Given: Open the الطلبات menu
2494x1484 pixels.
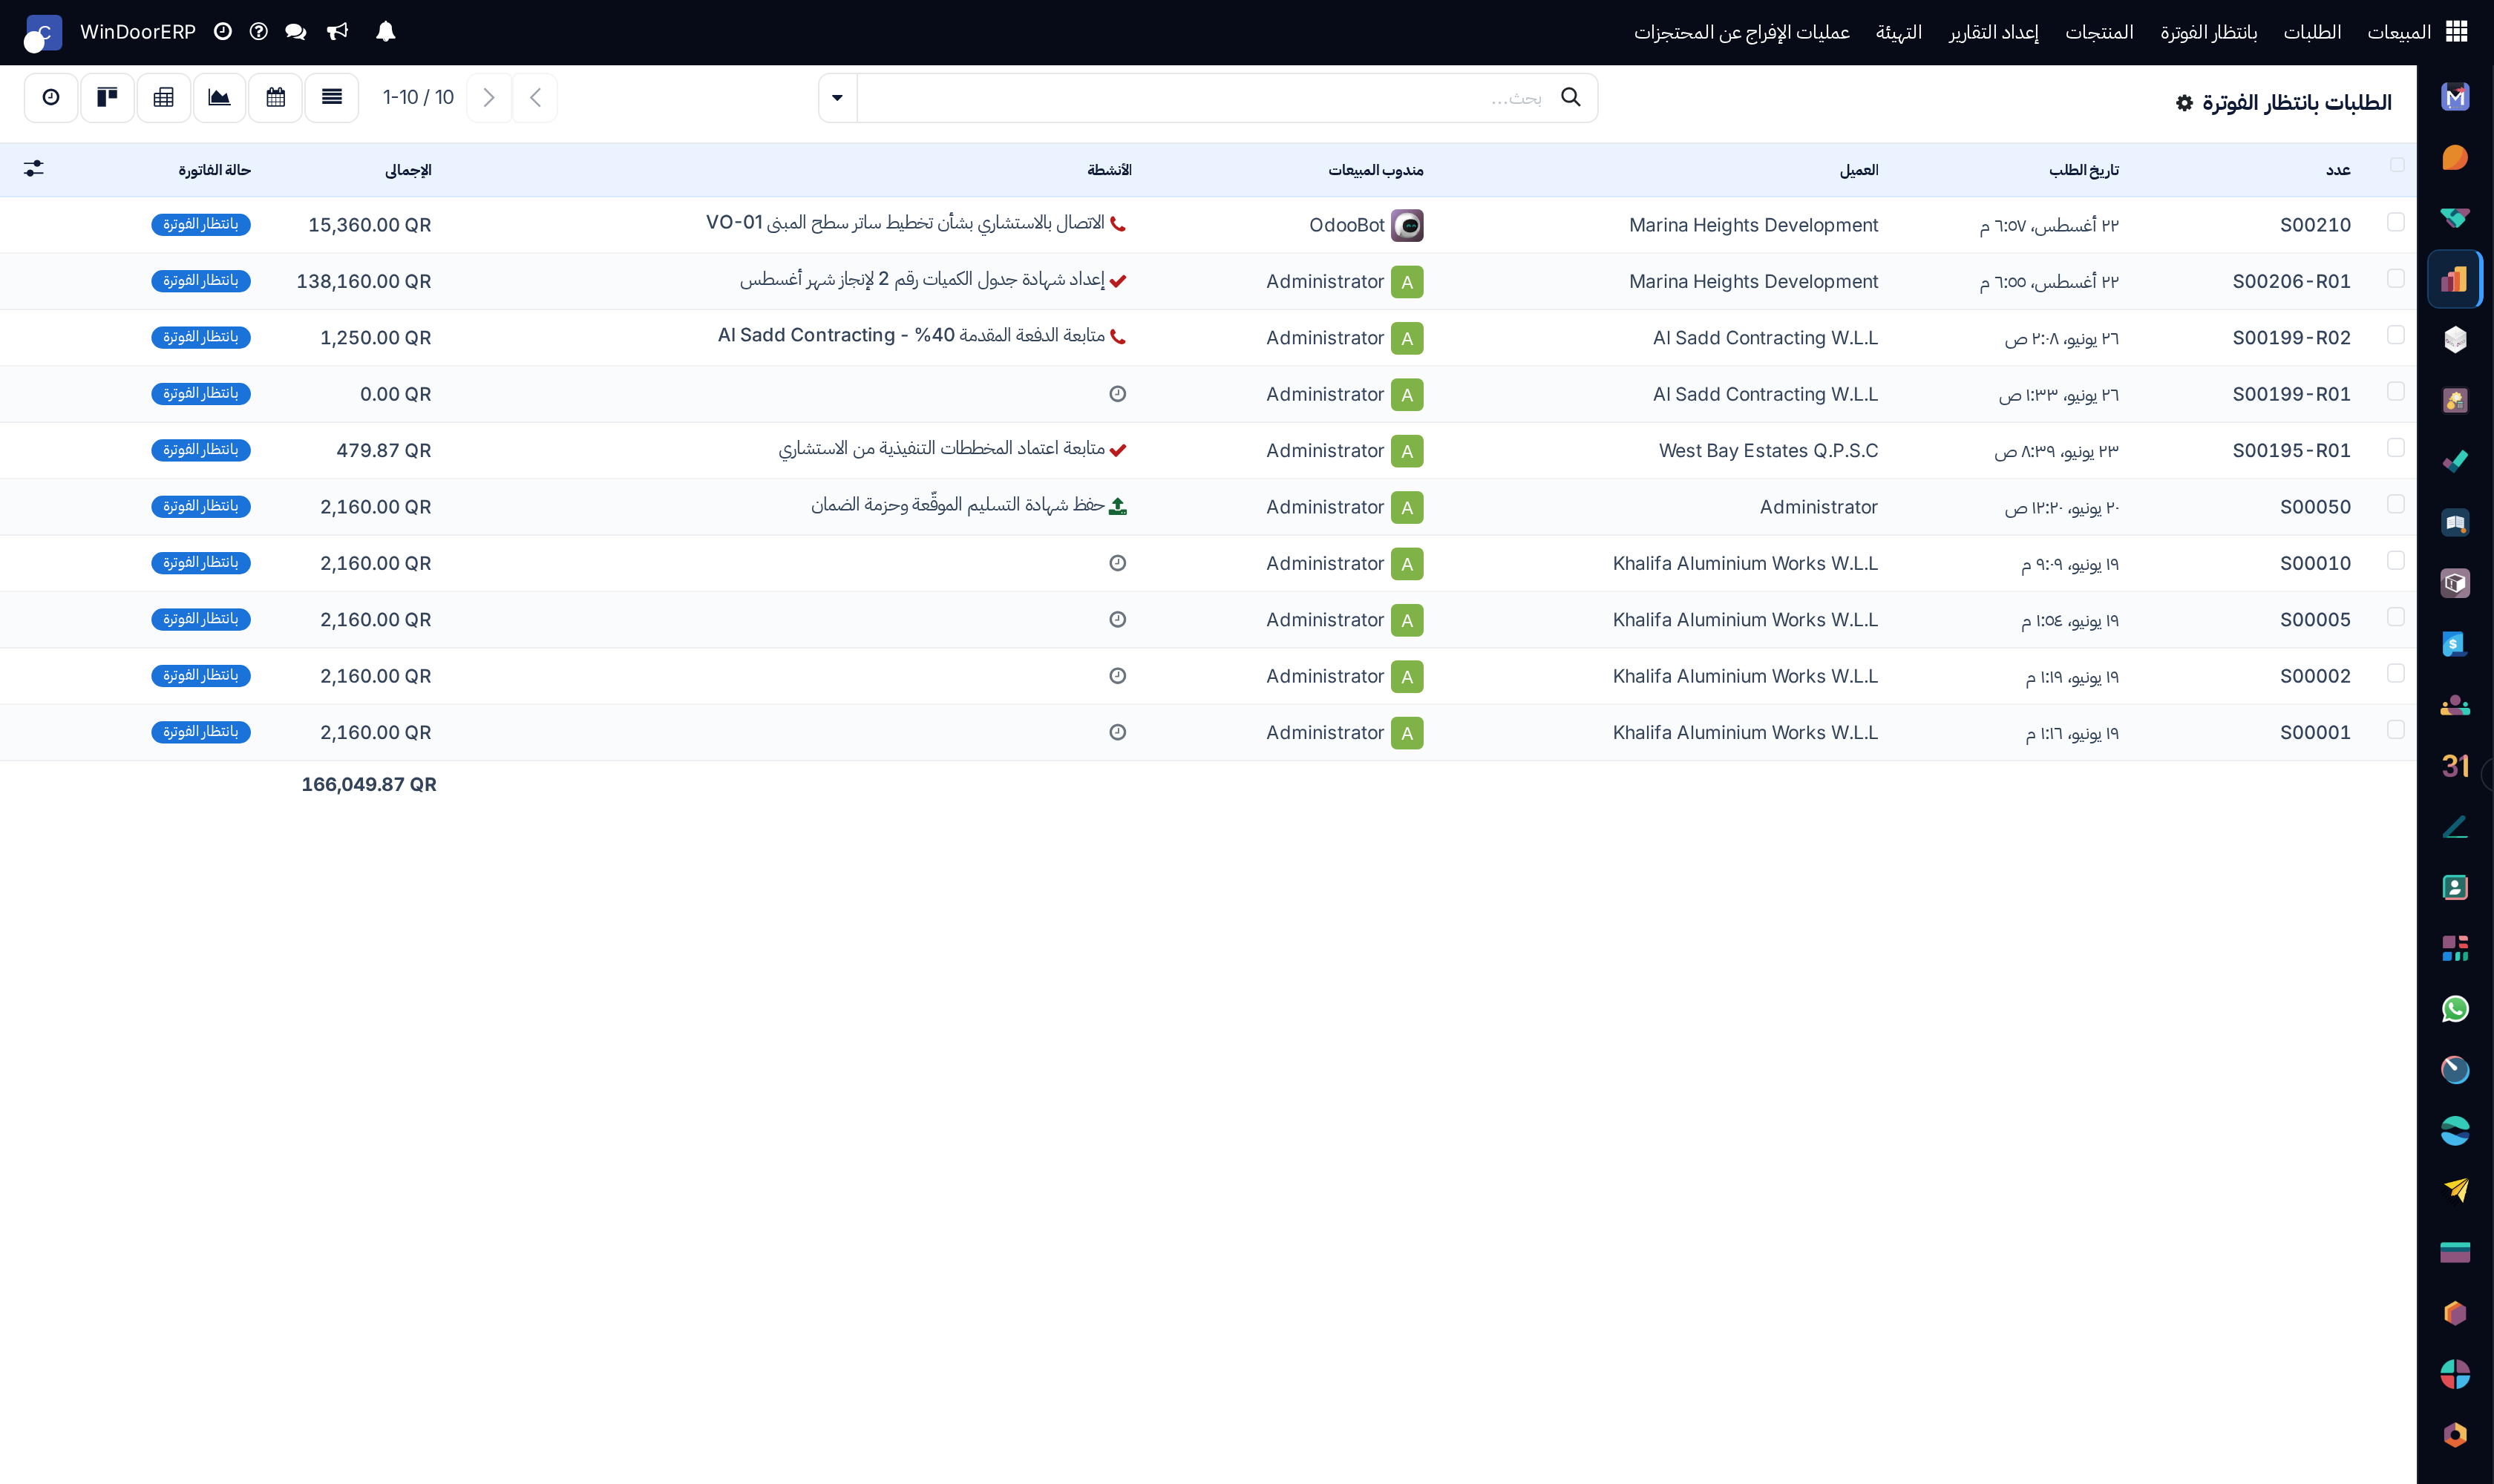Looking at the screenshot, I should 2312,32.
